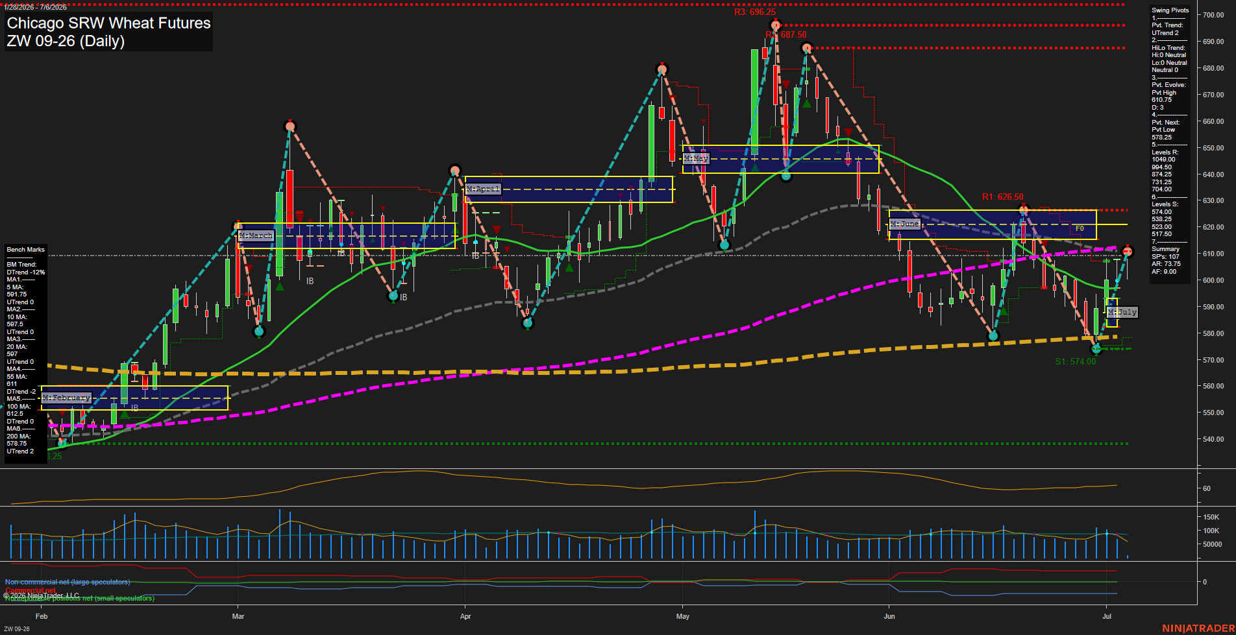The image size is (1236, 635).
Task: Click the DTrend -12% benchmark trend value
Action: [26, 272]
